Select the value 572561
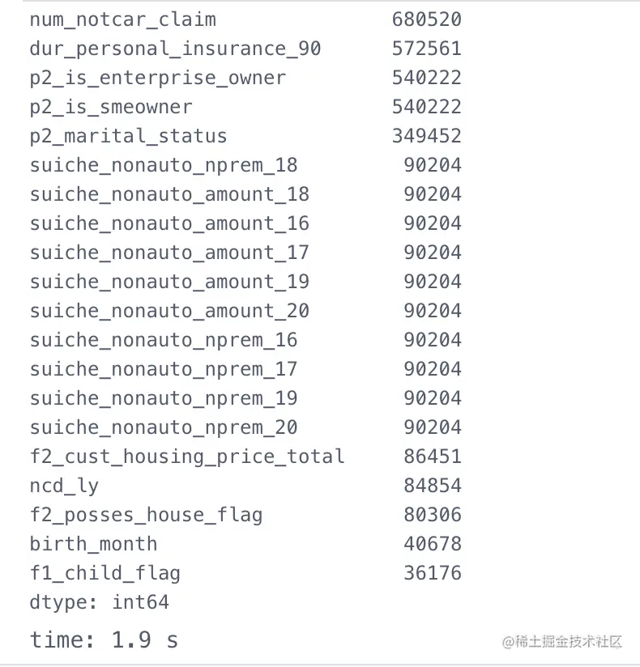 [427, 49]
